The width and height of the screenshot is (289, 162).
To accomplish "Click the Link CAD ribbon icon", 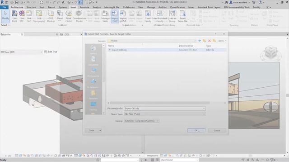I will pyautogui.click(x=29, y=16).
